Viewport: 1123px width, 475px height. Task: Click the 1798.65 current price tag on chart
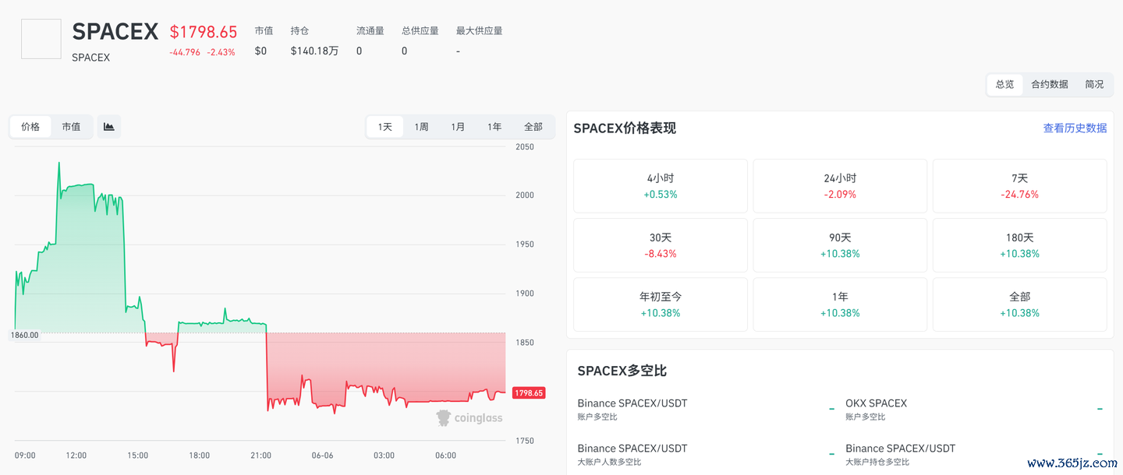[x=528, y=393]
